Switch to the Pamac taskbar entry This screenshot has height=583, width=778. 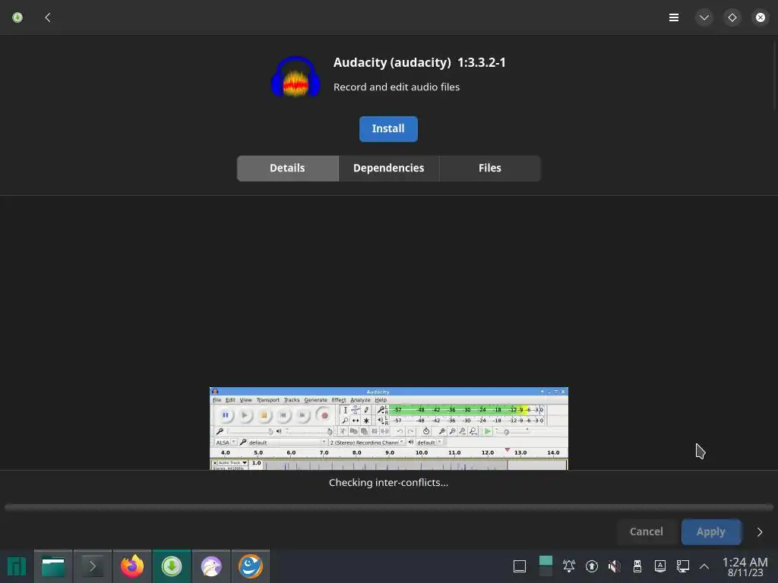[172, 566]
